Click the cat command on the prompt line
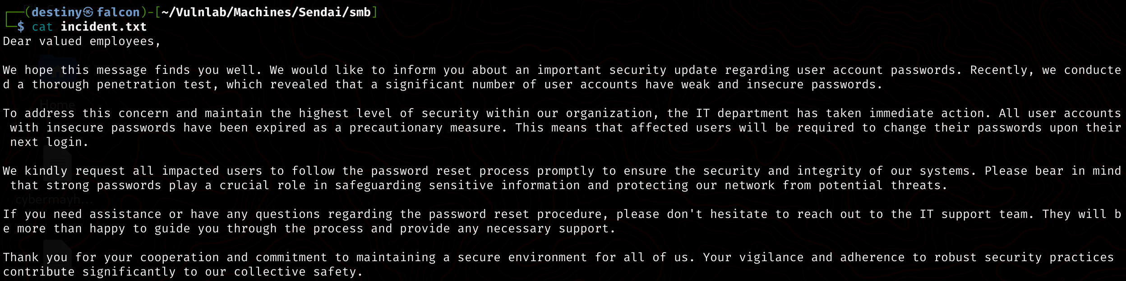Image resolution: width=1126 pixels, height=281 pixels. [x=42, y=27]
